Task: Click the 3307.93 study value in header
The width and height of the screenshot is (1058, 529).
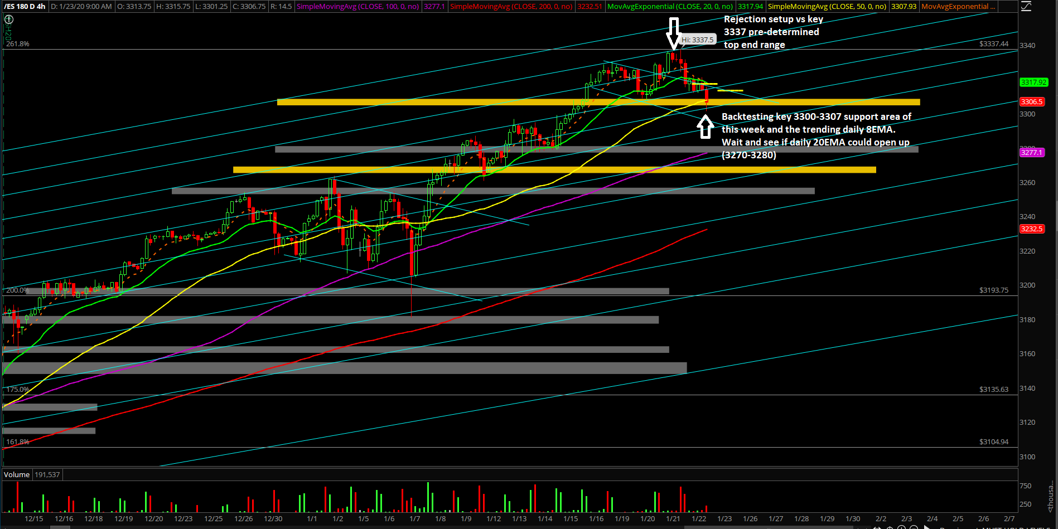Action: point(904,7)
